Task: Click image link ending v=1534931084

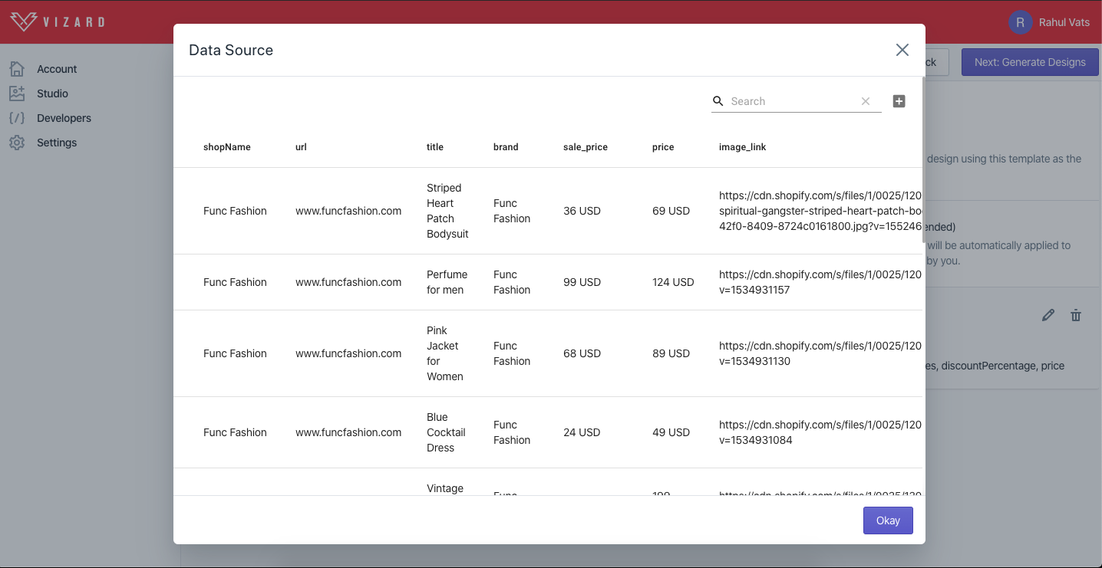Action: pos(820,432)
